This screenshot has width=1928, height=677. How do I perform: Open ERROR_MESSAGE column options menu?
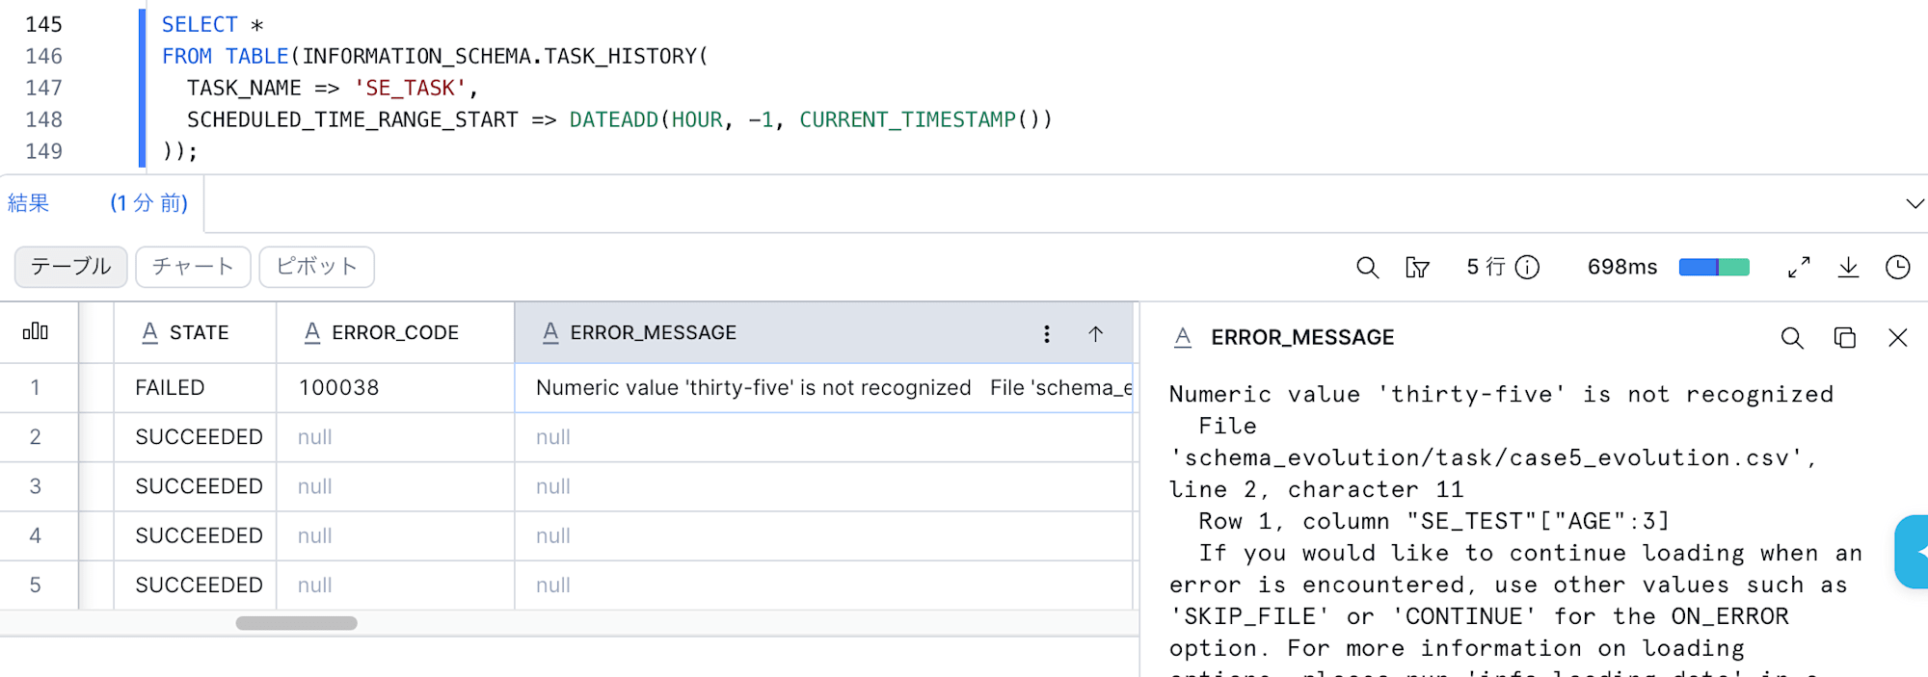[x=1047, y=333]
